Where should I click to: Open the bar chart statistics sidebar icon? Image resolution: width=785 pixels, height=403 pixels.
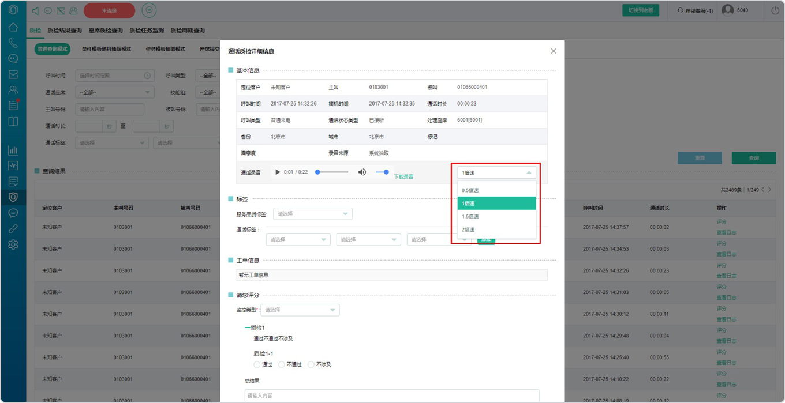tap(13, 150)
